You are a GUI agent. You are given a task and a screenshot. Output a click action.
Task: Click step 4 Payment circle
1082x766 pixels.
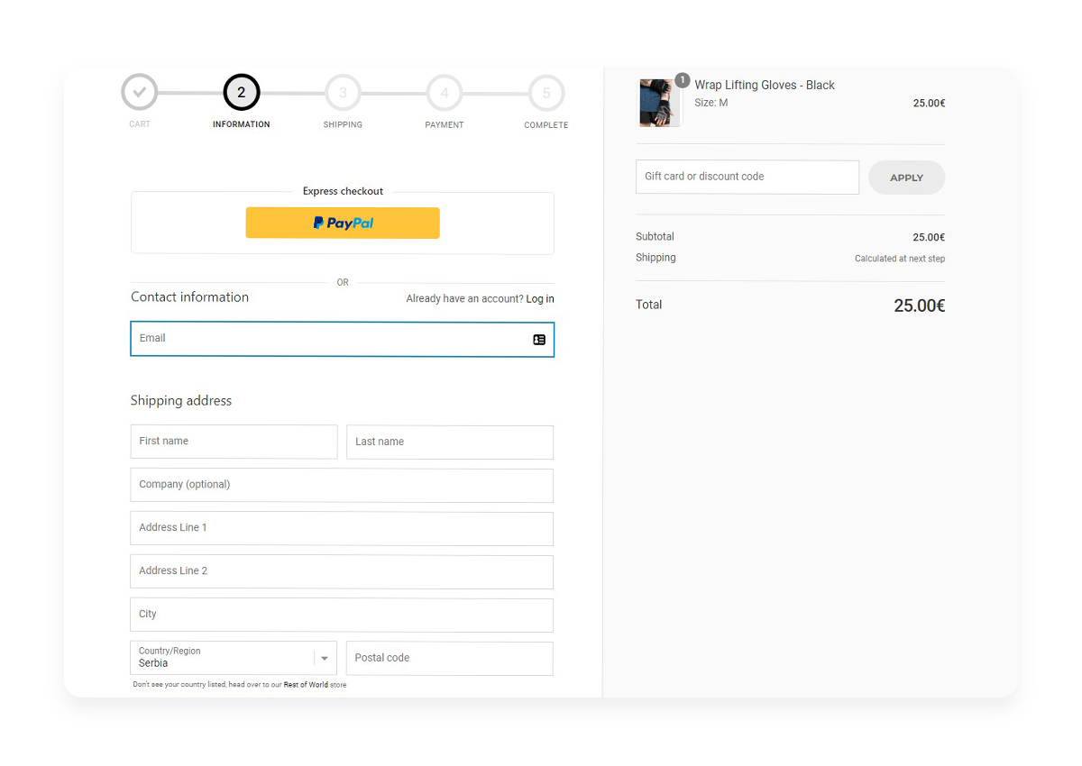(445, 92)
